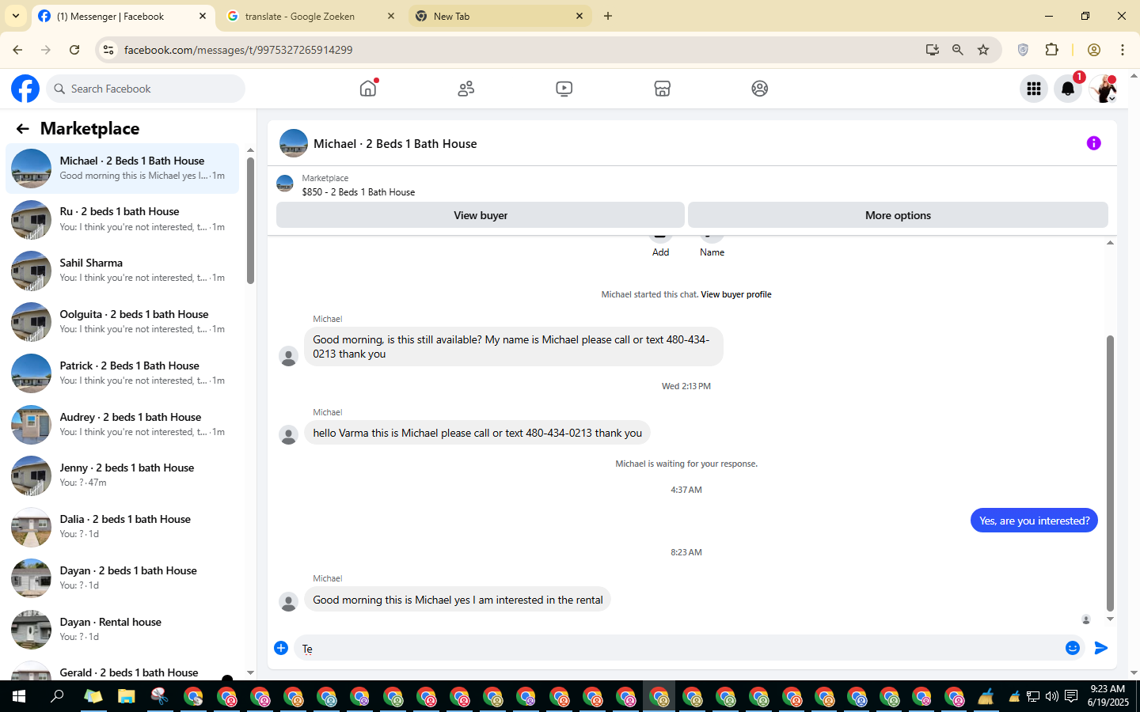Image resolution: width=1140 pixels, height=712 pixels.
Task: Click the Add label in the chat
Action: click(661, 252)
